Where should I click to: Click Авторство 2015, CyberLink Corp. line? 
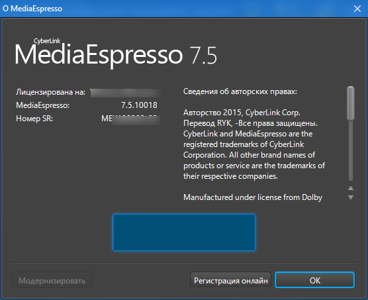tap(242, 113)
